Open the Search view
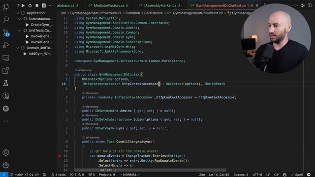Viewport: 315px width, 177px height. pyautogui.click(x=6, y=20)
